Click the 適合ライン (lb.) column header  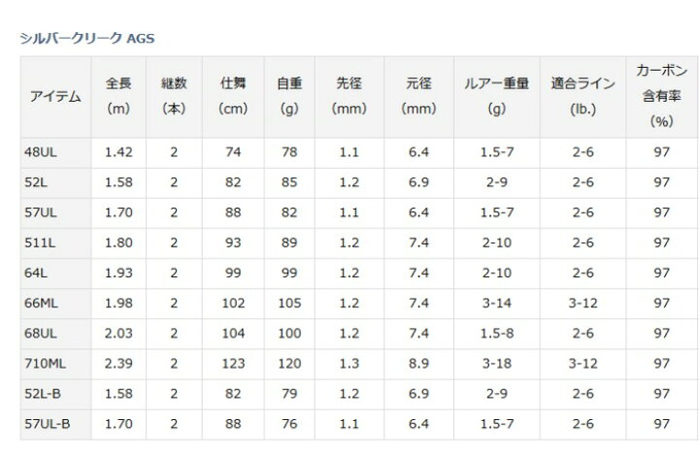[x=582, y=97]
